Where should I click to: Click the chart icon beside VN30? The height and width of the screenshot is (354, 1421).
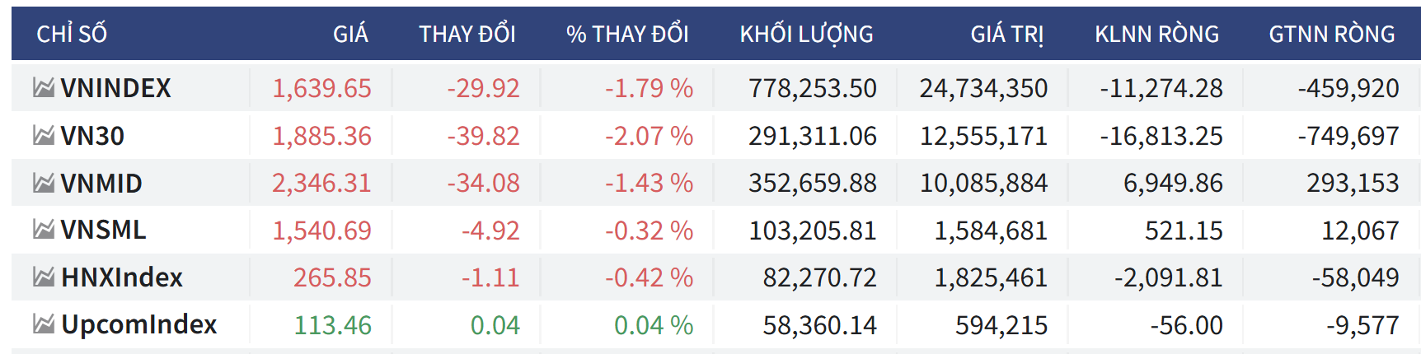(44, 135)
